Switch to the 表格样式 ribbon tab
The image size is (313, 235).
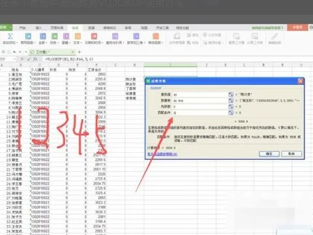tap(110, 28)
